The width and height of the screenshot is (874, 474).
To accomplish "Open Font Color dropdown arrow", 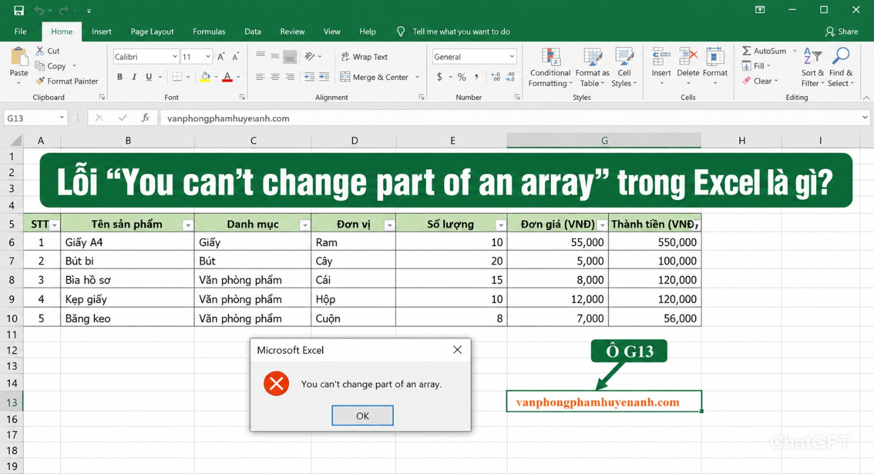I will coord(239,77).
